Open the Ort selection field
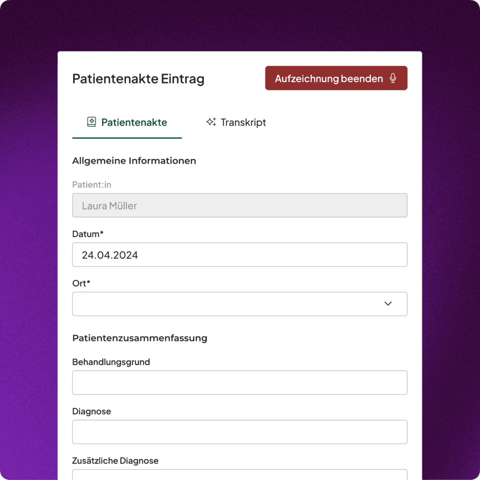The width and height of the screenshot is (480, 480). (230, 304)
